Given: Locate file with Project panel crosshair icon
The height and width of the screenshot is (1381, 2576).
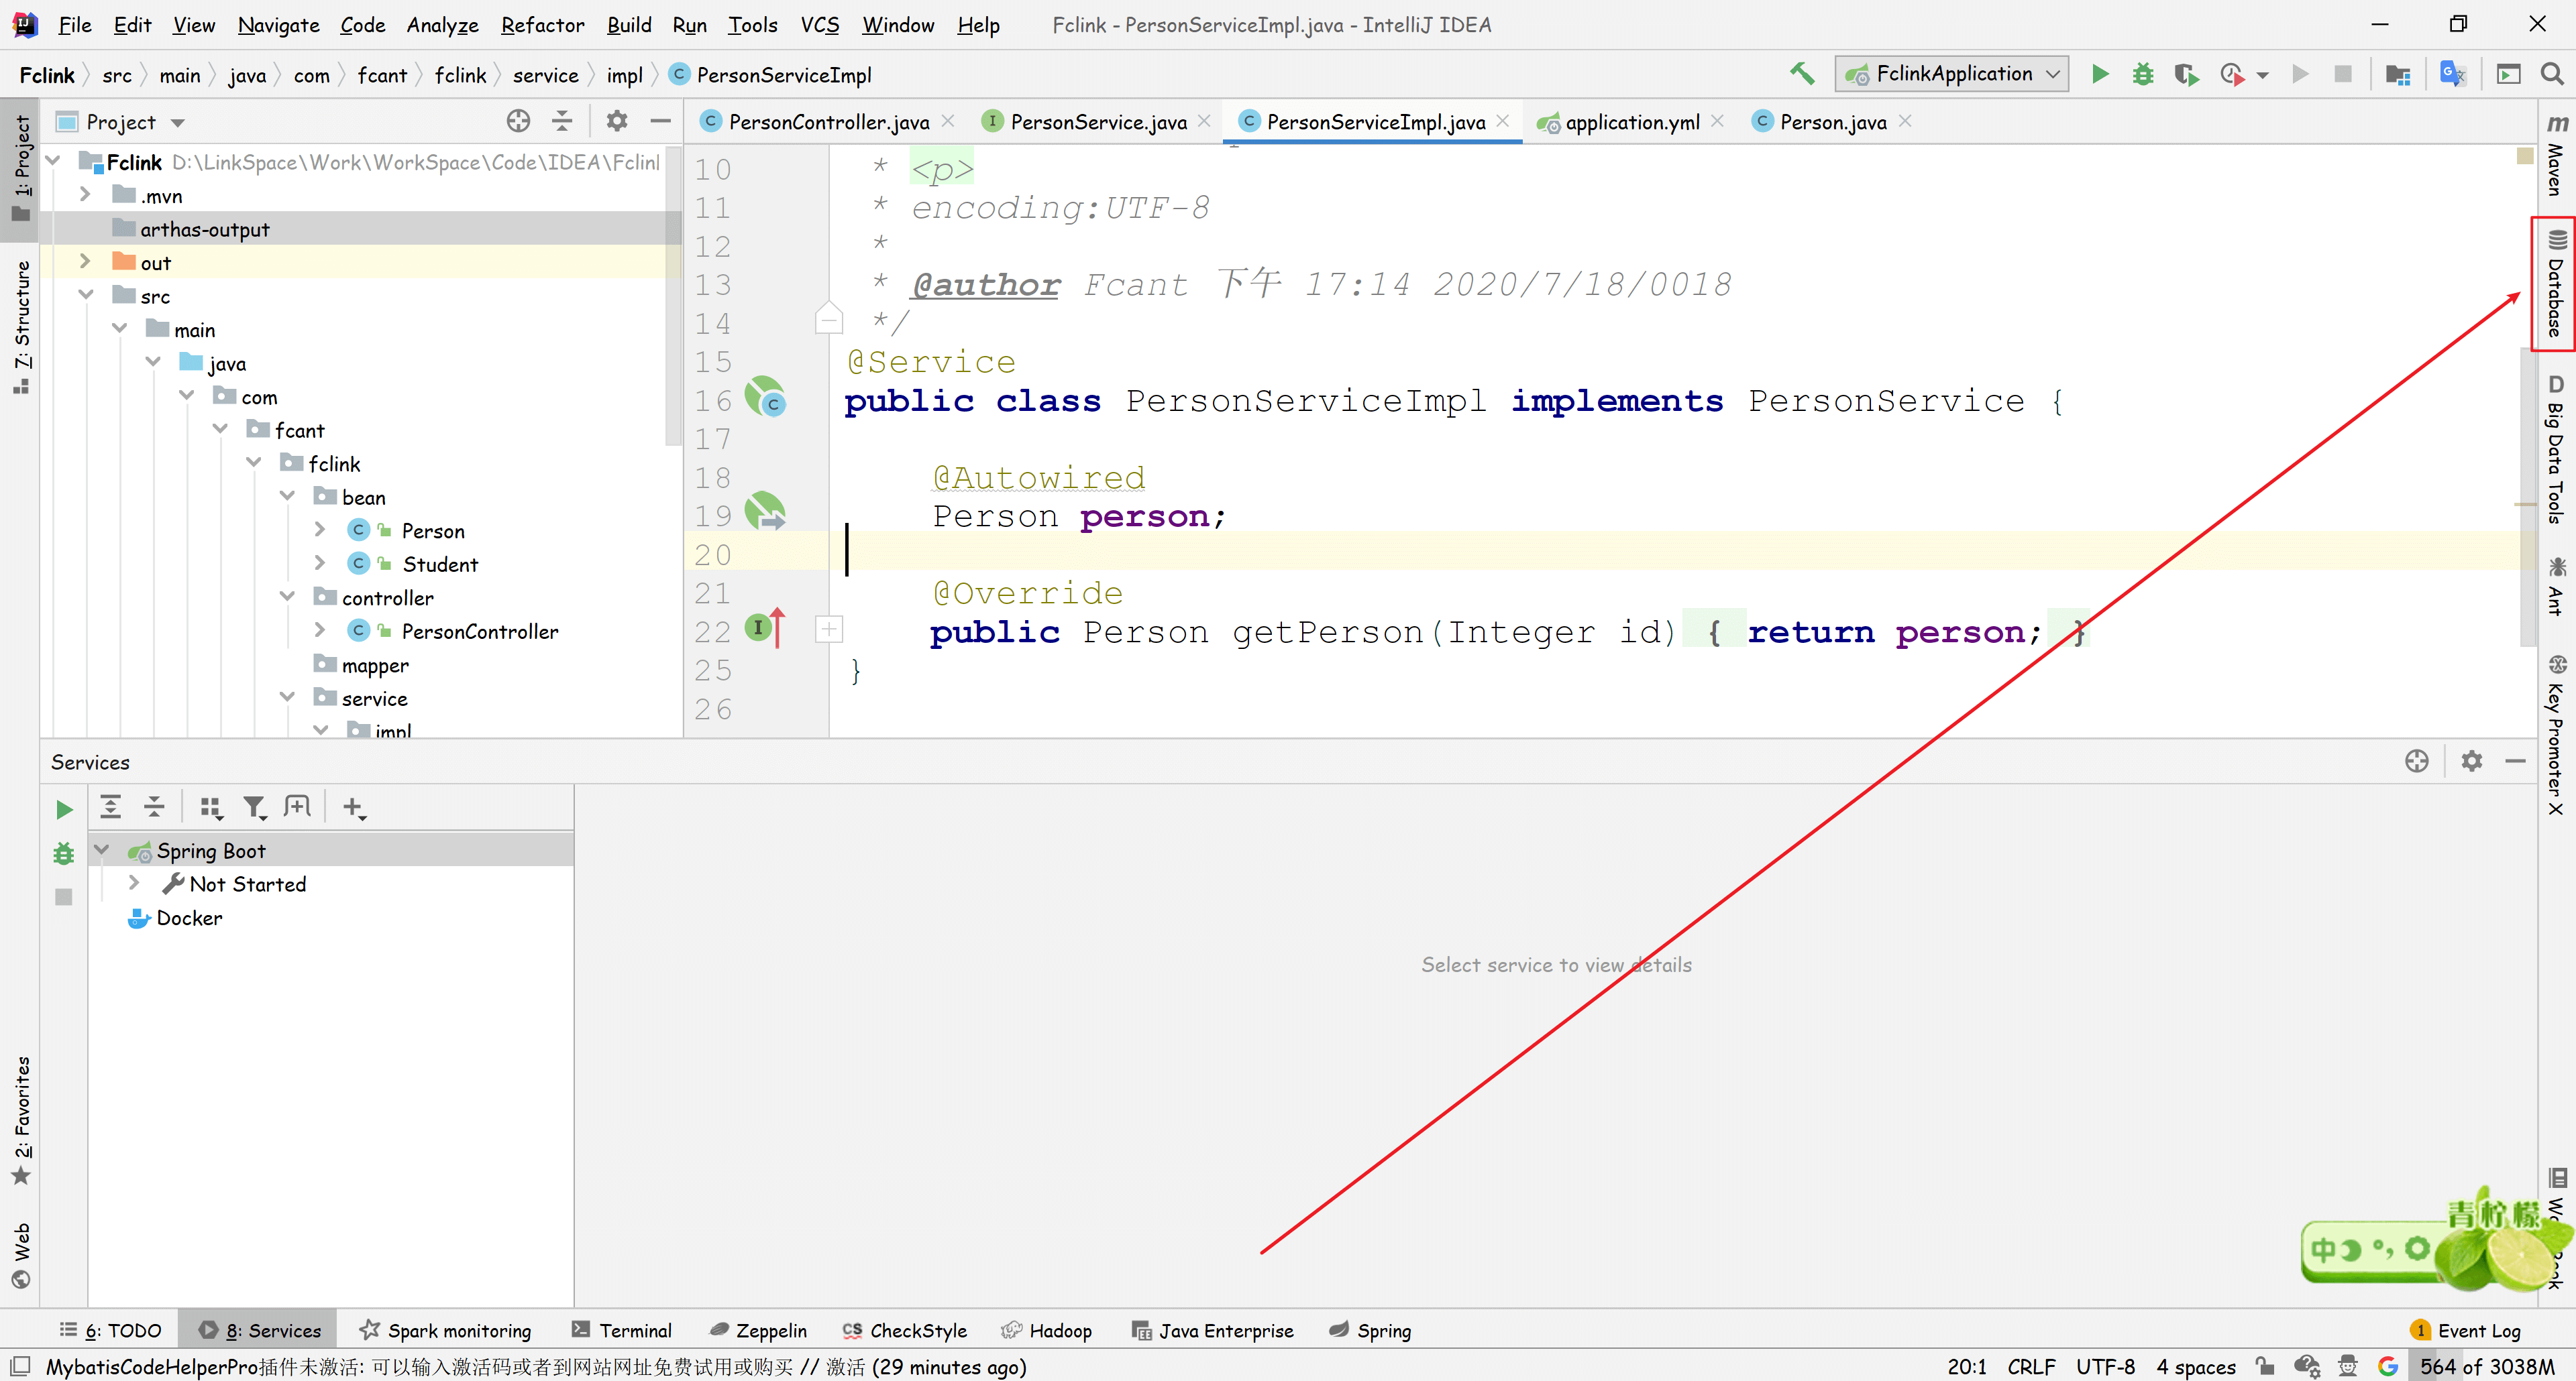Looking at the screenshot, I should (518, 122).
